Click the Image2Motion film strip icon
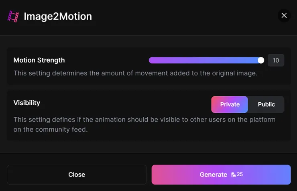 pyautogui.click(x=13, y=16)
